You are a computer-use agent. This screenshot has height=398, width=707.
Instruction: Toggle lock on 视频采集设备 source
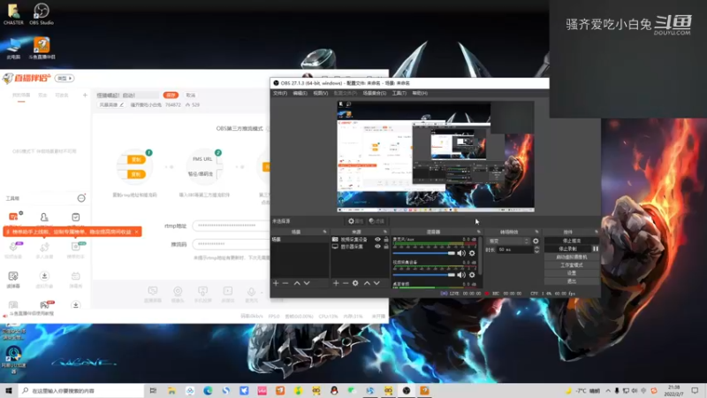click(386, 240)
